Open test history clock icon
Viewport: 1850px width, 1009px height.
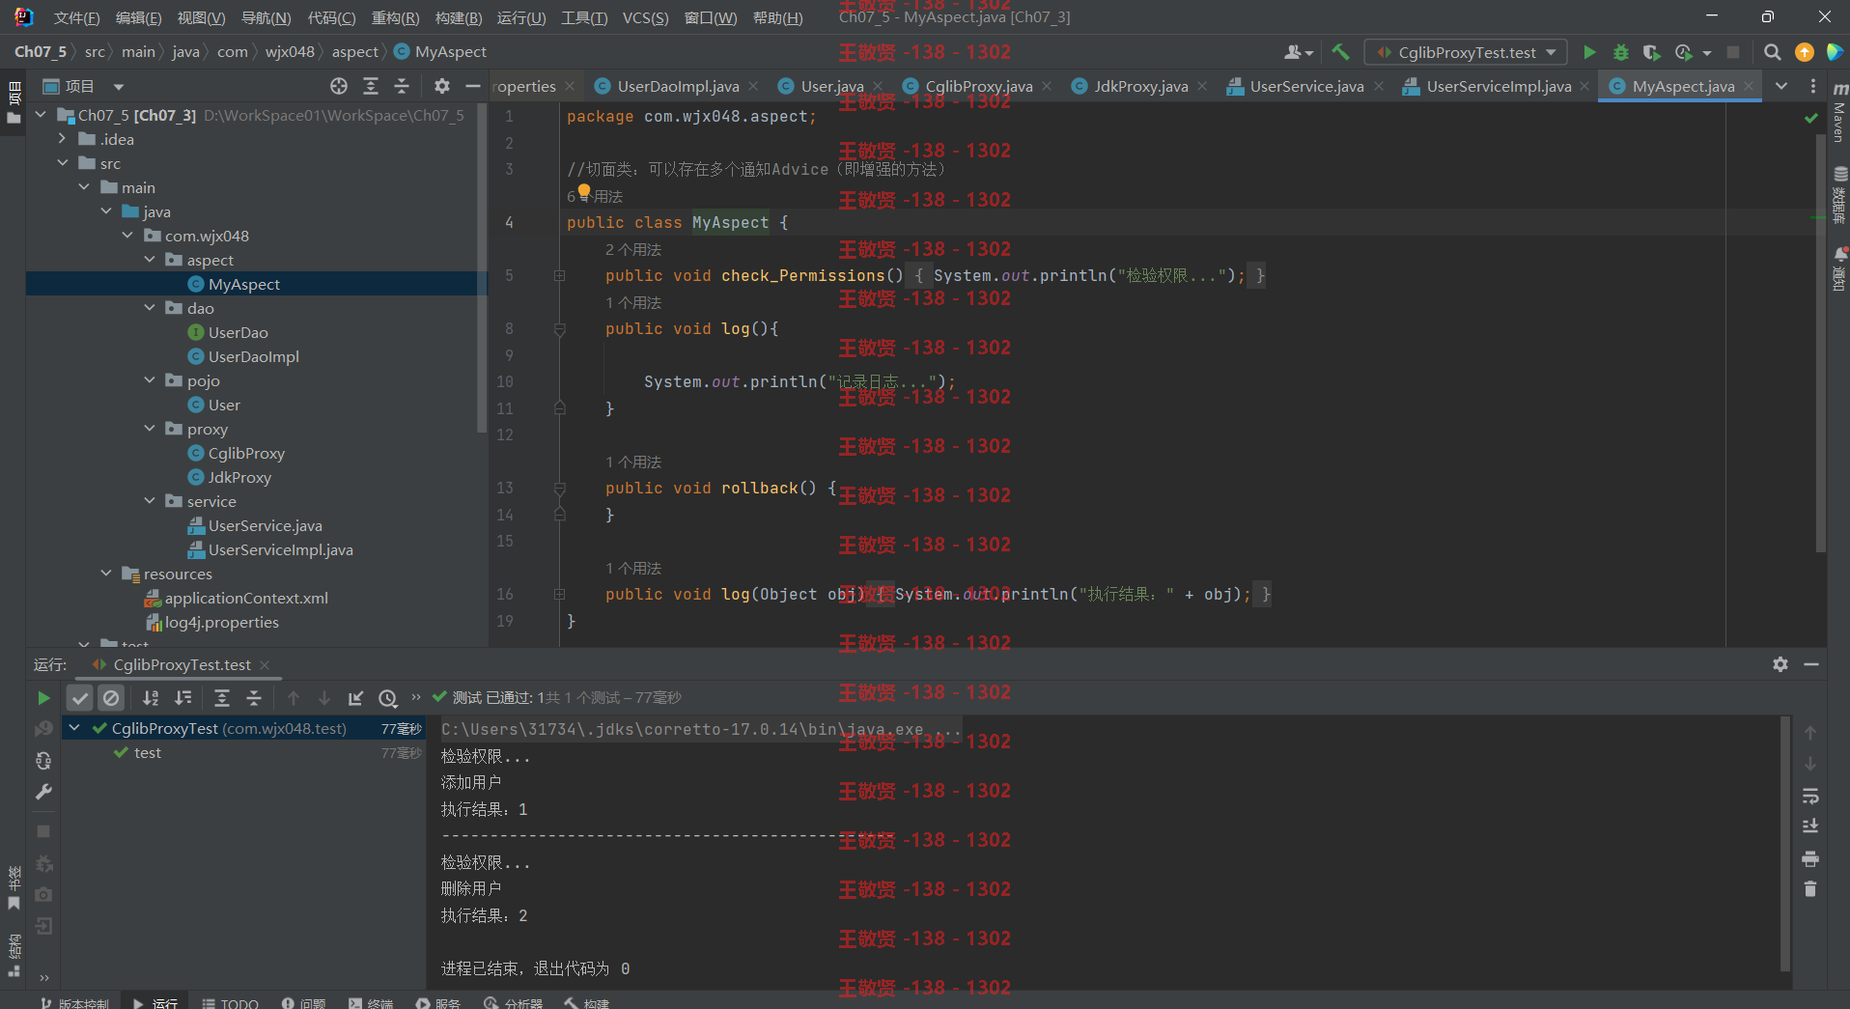(387, 697)
